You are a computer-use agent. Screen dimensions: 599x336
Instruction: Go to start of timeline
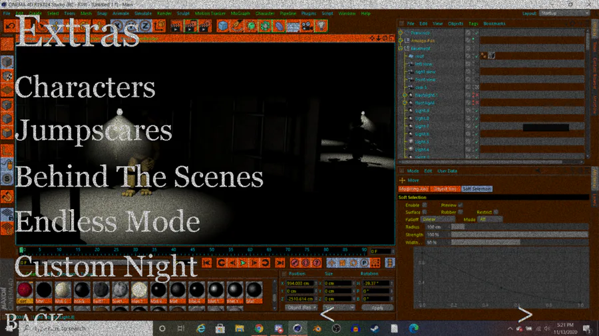[207, 263]
